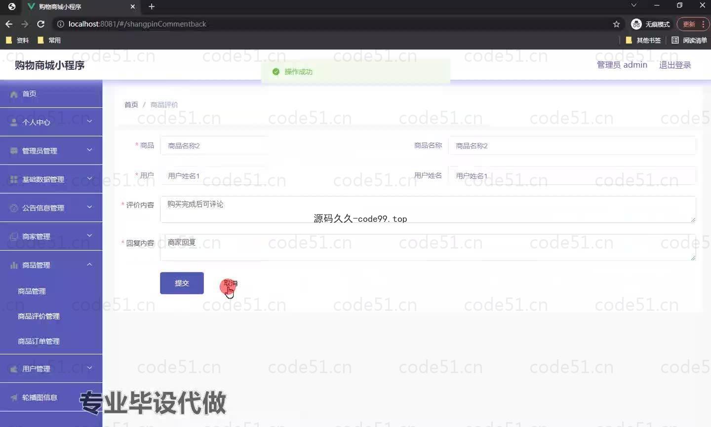Collapse the 商品管理 menu chevron

pyautogui.click(x=89, y=264)
